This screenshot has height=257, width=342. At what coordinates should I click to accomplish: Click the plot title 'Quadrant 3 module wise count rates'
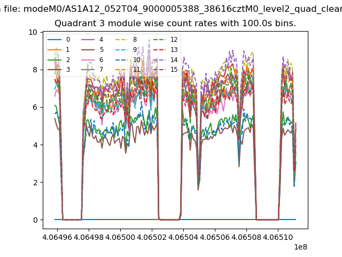(x=175, y=24)
